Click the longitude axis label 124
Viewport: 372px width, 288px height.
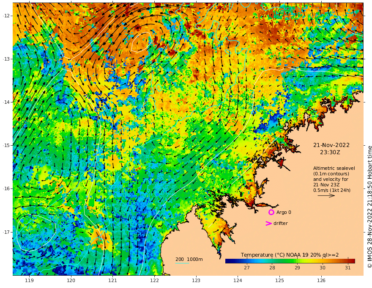point(238,280)
